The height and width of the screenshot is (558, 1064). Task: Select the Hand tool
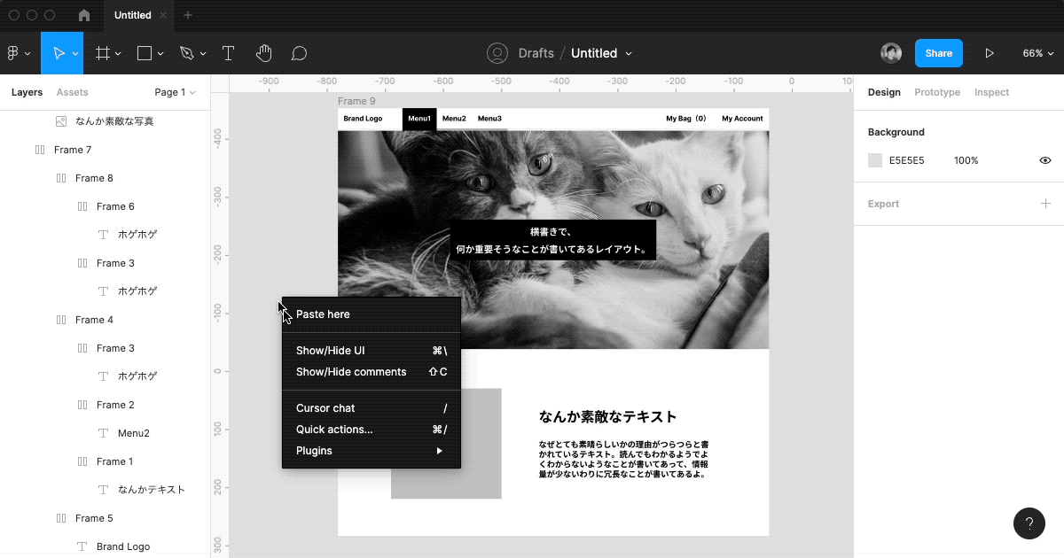point(263,53)
